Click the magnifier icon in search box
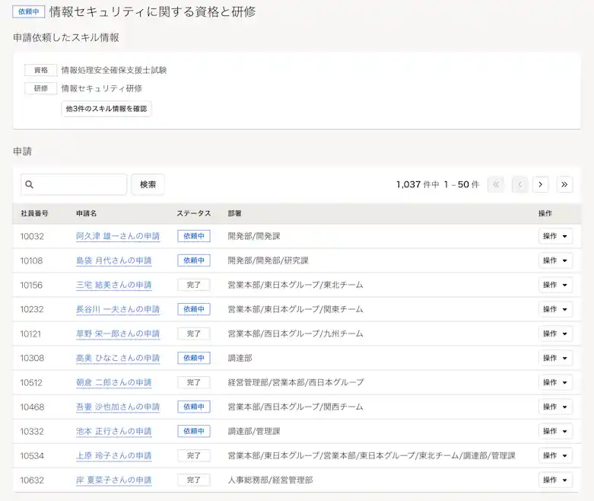594x501 pixels. pos(30,185)
